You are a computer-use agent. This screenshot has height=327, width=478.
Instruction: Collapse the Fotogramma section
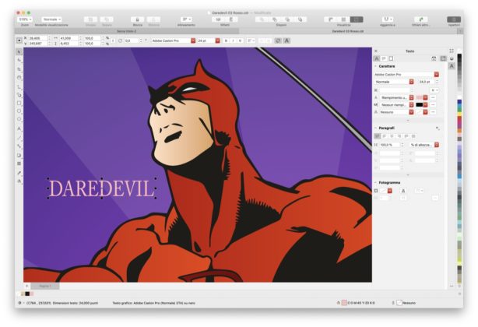tap(375, 182)
